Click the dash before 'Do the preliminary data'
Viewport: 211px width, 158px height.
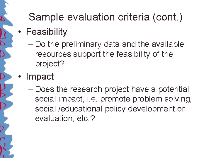31,45
